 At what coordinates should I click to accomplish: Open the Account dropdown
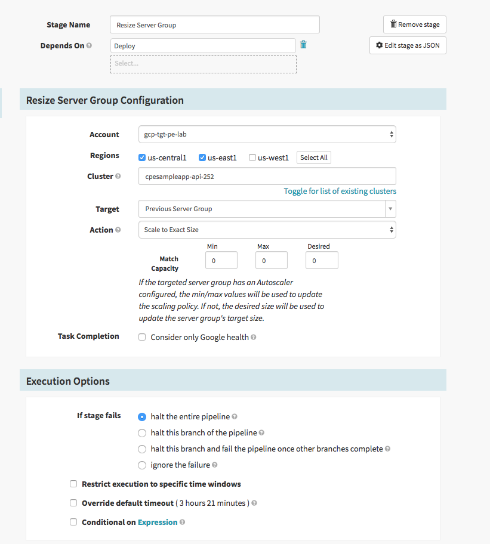click(266, 134)
